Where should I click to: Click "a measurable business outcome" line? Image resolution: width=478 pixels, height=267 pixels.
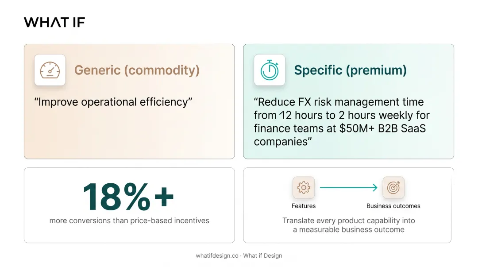(x=348, y=230)
